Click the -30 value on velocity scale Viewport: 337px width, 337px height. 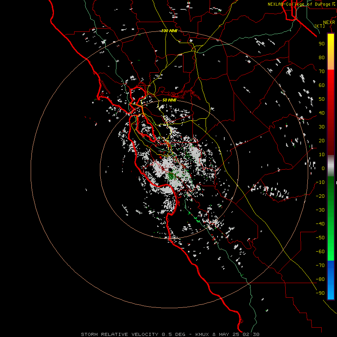[320, 210]
